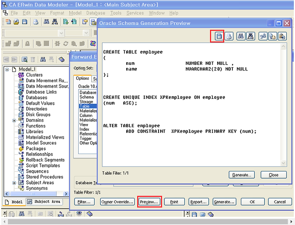This screenshot has height=225, width=295.
Task: Click Generate... in Schema Generation Preview
Action: (x=242, y=175)
